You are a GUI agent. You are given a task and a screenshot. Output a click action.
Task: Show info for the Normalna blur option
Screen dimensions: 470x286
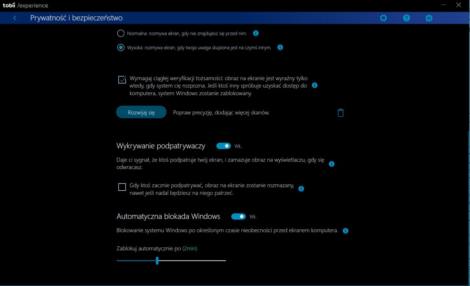pos(256,33)
